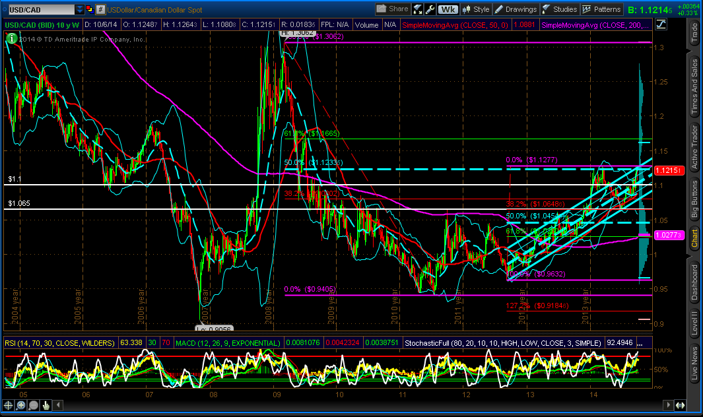
Task: Click the RSI value 63.338
Action: (x=131, y=342)
